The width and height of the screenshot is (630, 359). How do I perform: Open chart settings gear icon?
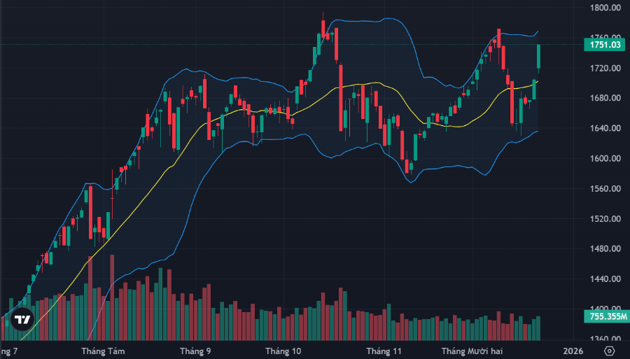click(x=610, y=350)
